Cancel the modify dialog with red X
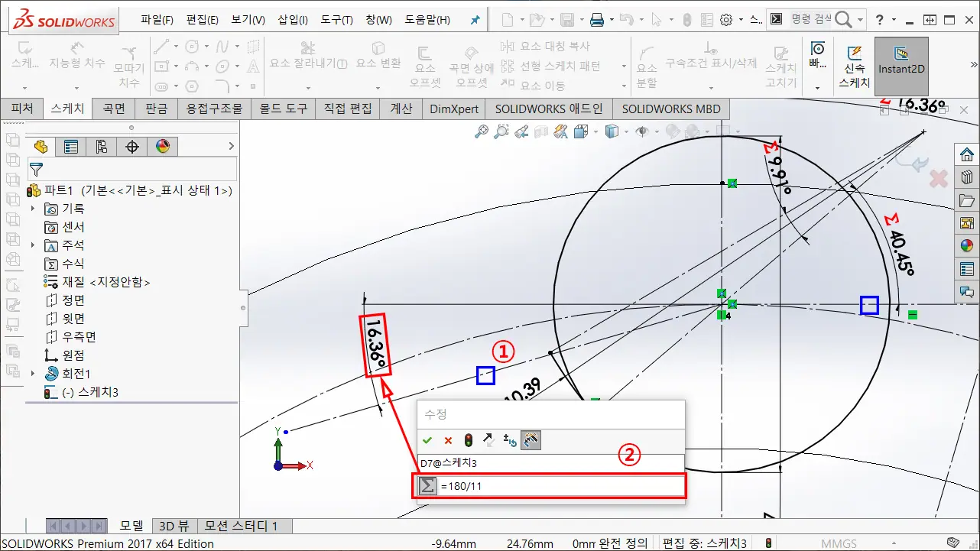This screenshot has width=980, height=551. [448, 440]
